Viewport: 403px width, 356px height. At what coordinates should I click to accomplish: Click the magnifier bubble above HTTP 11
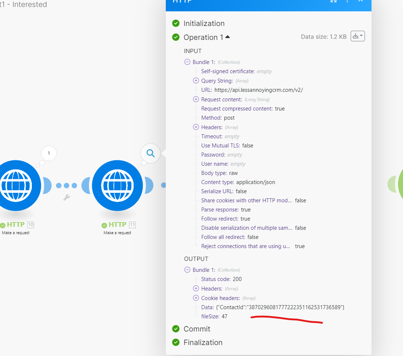(150, 153)
